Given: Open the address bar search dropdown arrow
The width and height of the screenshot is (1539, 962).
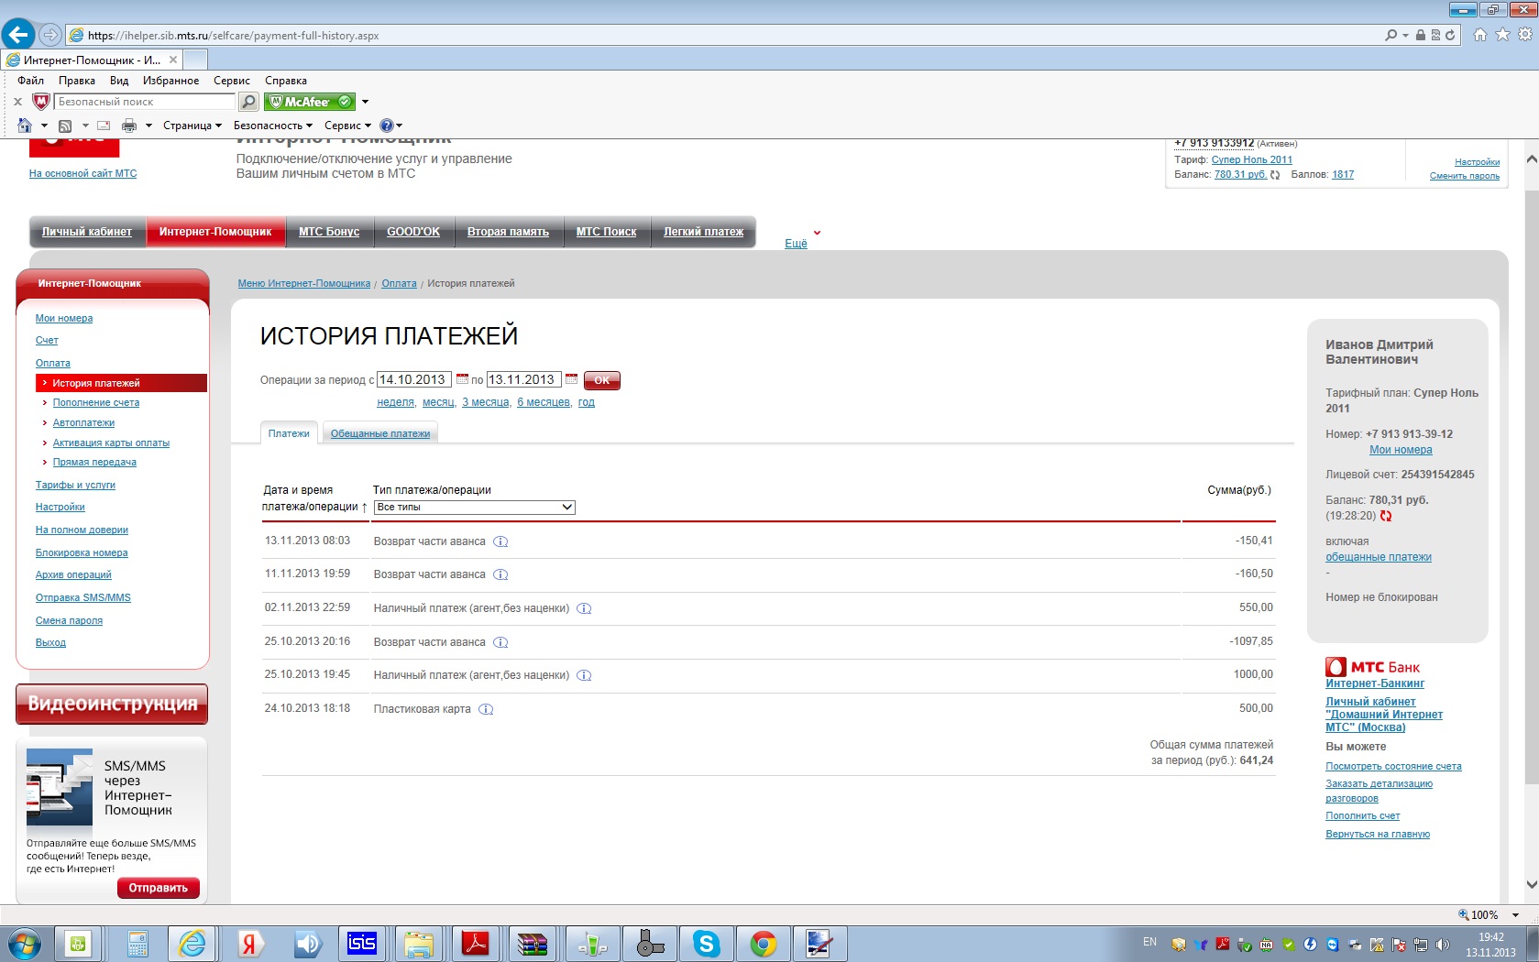Looking at the screenshot, I should tap(1405, 35).
